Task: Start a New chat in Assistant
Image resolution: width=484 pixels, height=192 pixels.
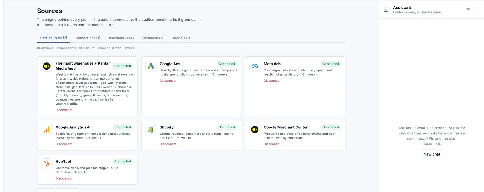Action: pyautogui.click(x=432, y=154)
